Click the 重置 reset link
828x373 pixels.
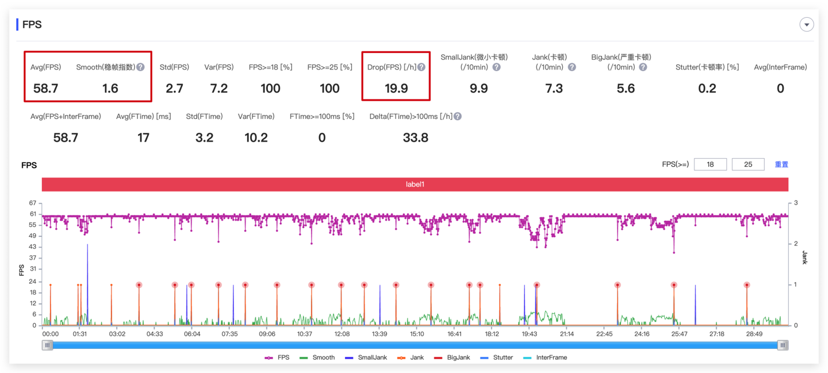[781, 164]
